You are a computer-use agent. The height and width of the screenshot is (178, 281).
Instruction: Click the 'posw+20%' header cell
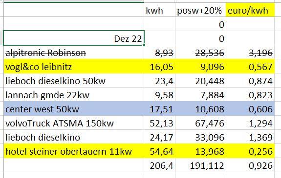(200, 10)
